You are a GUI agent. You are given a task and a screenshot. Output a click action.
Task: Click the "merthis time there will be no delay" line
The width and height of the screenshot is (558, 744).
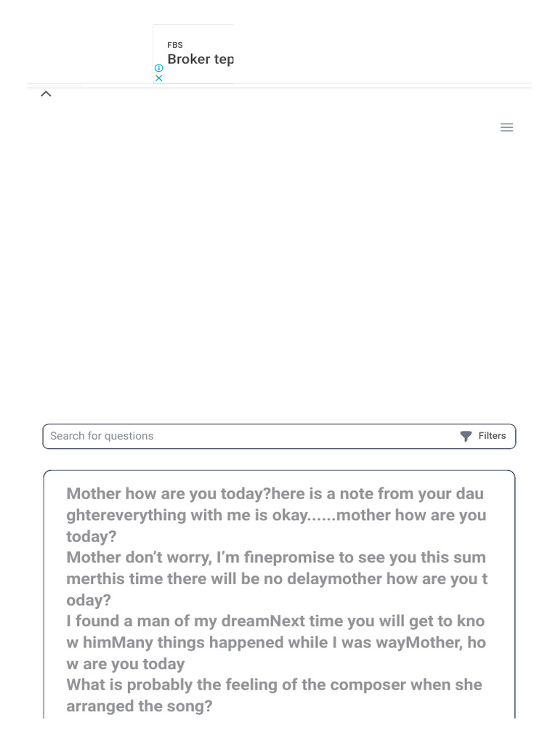277,579
